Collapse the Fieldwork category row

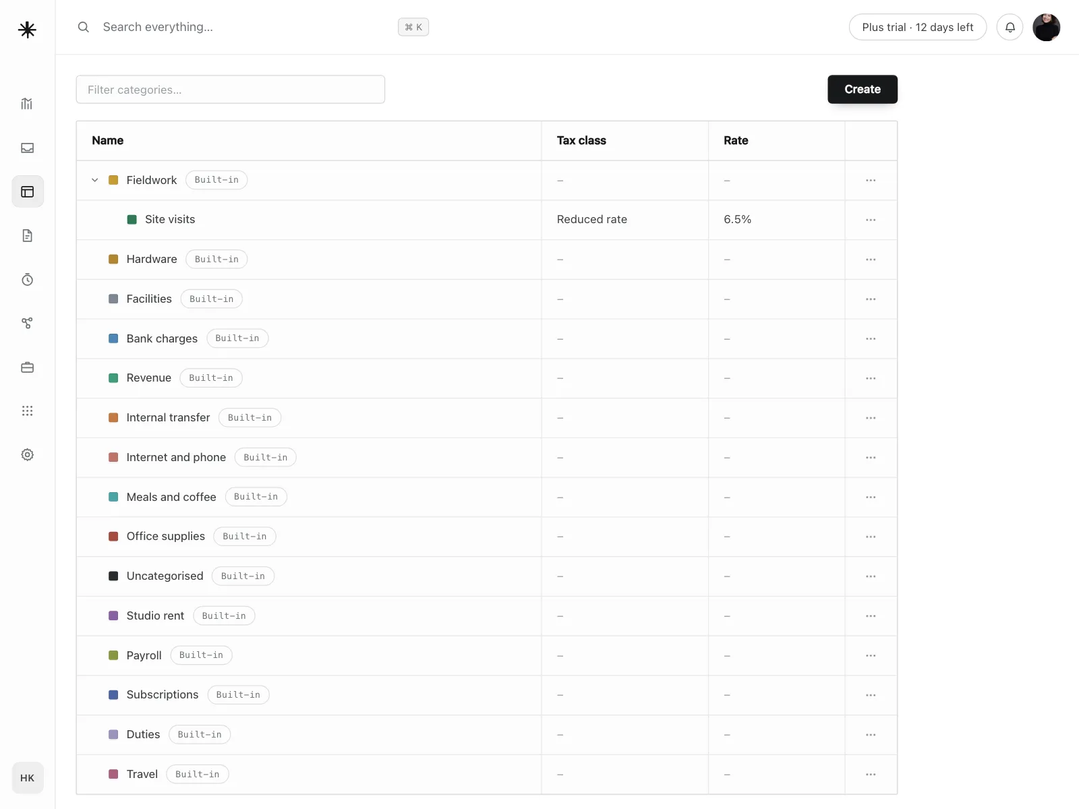[x=95, y=180]
